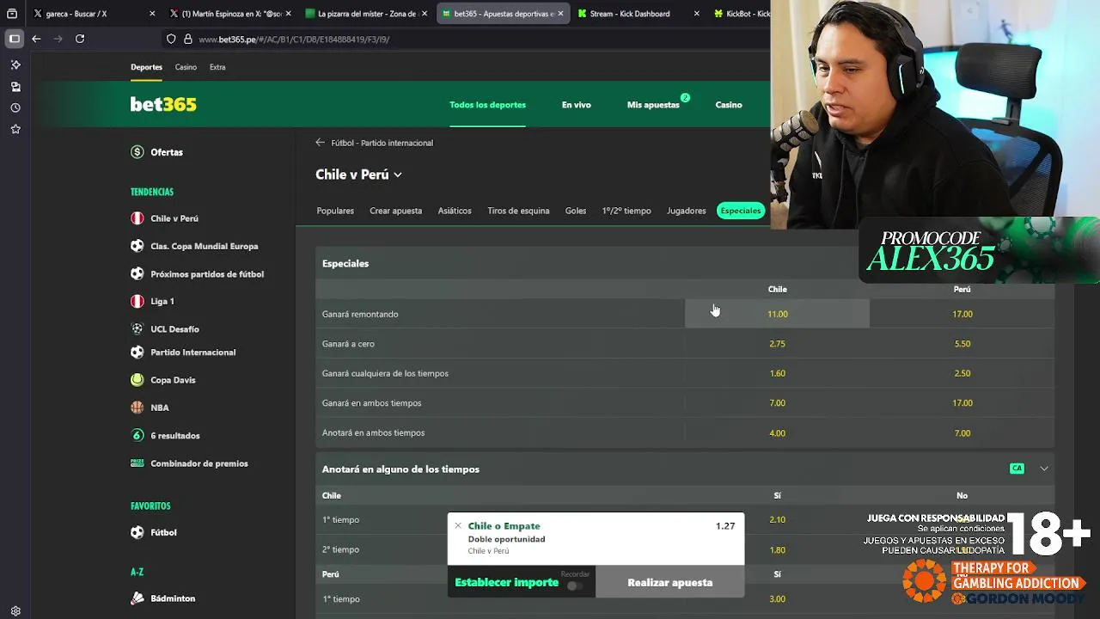The image size is (1100, 619).
Task: Switch to gareca - Buscar / X browser tab
Action: [x=95, y=14]
